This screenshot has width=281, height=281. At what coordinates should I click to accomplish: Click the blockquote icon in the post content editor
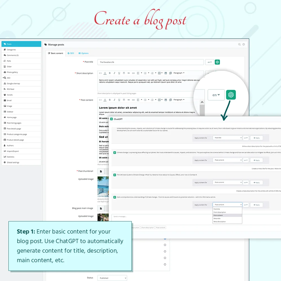coord(128,100)
